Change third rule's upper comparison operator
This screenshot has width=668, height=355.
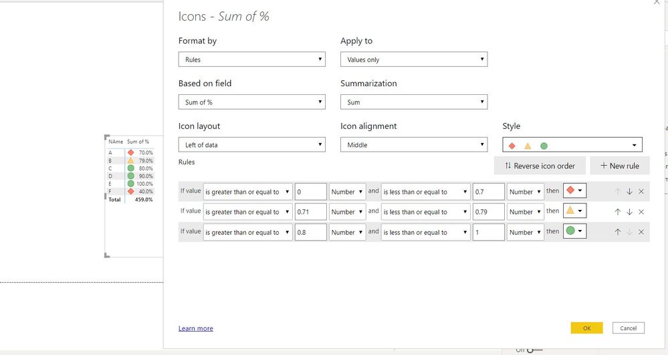click(x=425, y=232)
